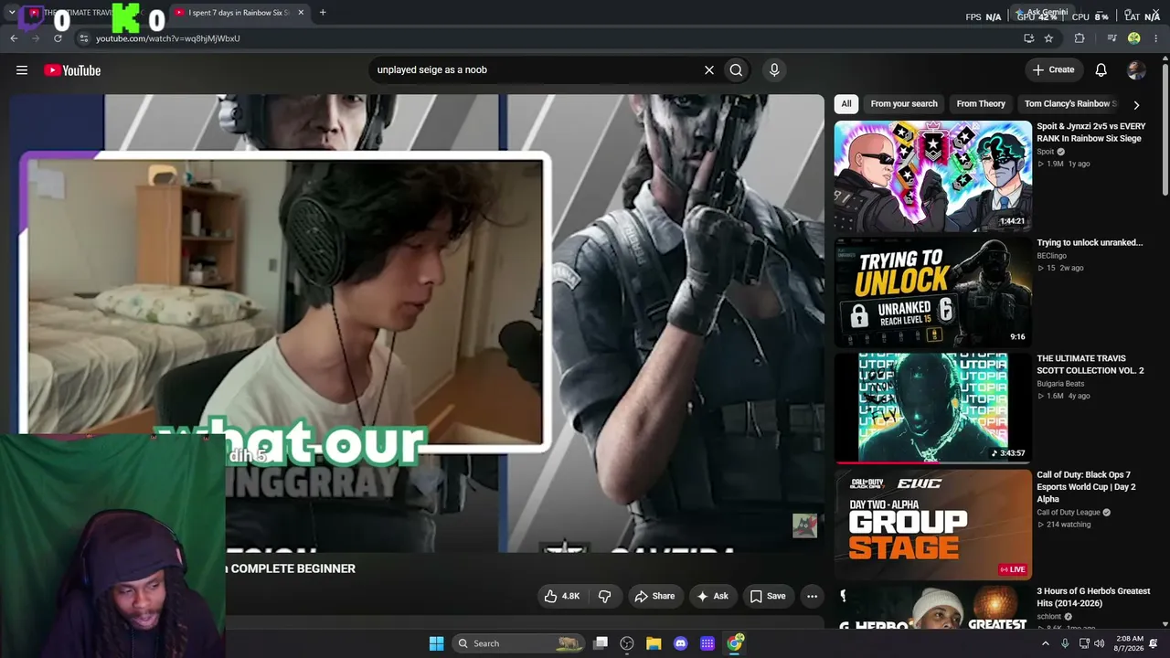Visit the BEClingo channel name
Viewport: 1170px width, 658px height.
(1052, 256)
